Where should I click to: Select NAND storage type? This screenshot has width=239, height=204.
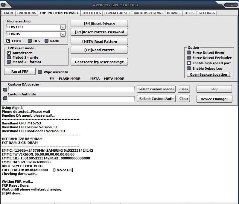click(x=46, y=41)
